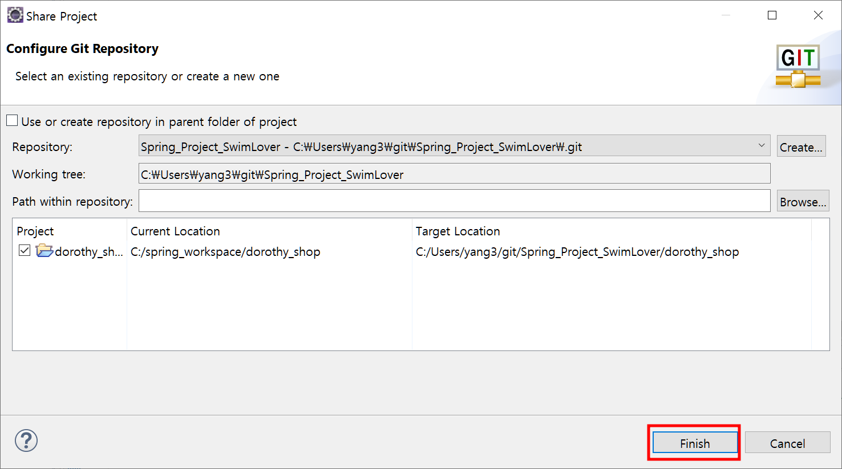This screenshot has height=469, width=842.
Task: Click the Browse button for path within repository
Action: point(803,201)
